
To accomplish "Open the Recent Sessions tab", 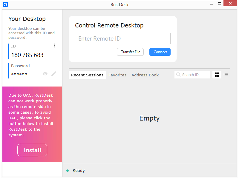I will 87,75.
